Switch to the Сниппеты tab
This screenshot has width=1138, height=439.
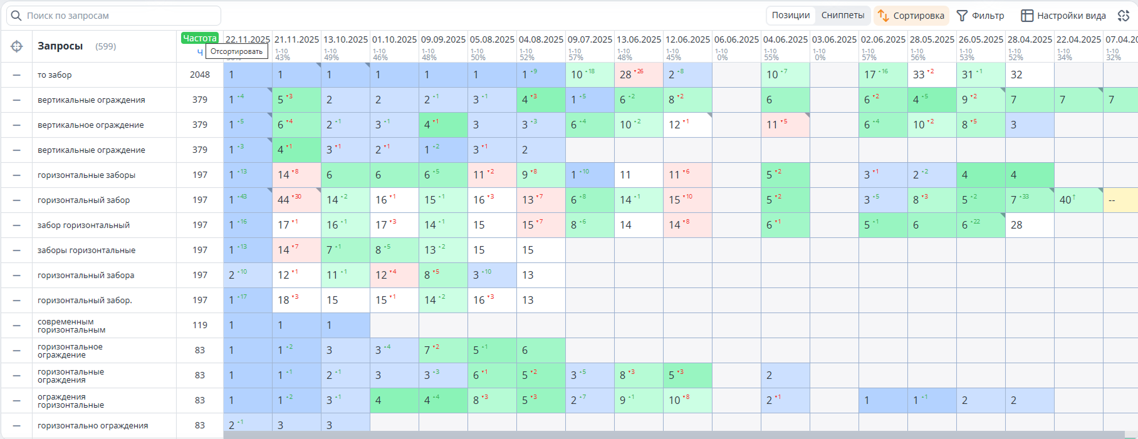tap(843, 16)
